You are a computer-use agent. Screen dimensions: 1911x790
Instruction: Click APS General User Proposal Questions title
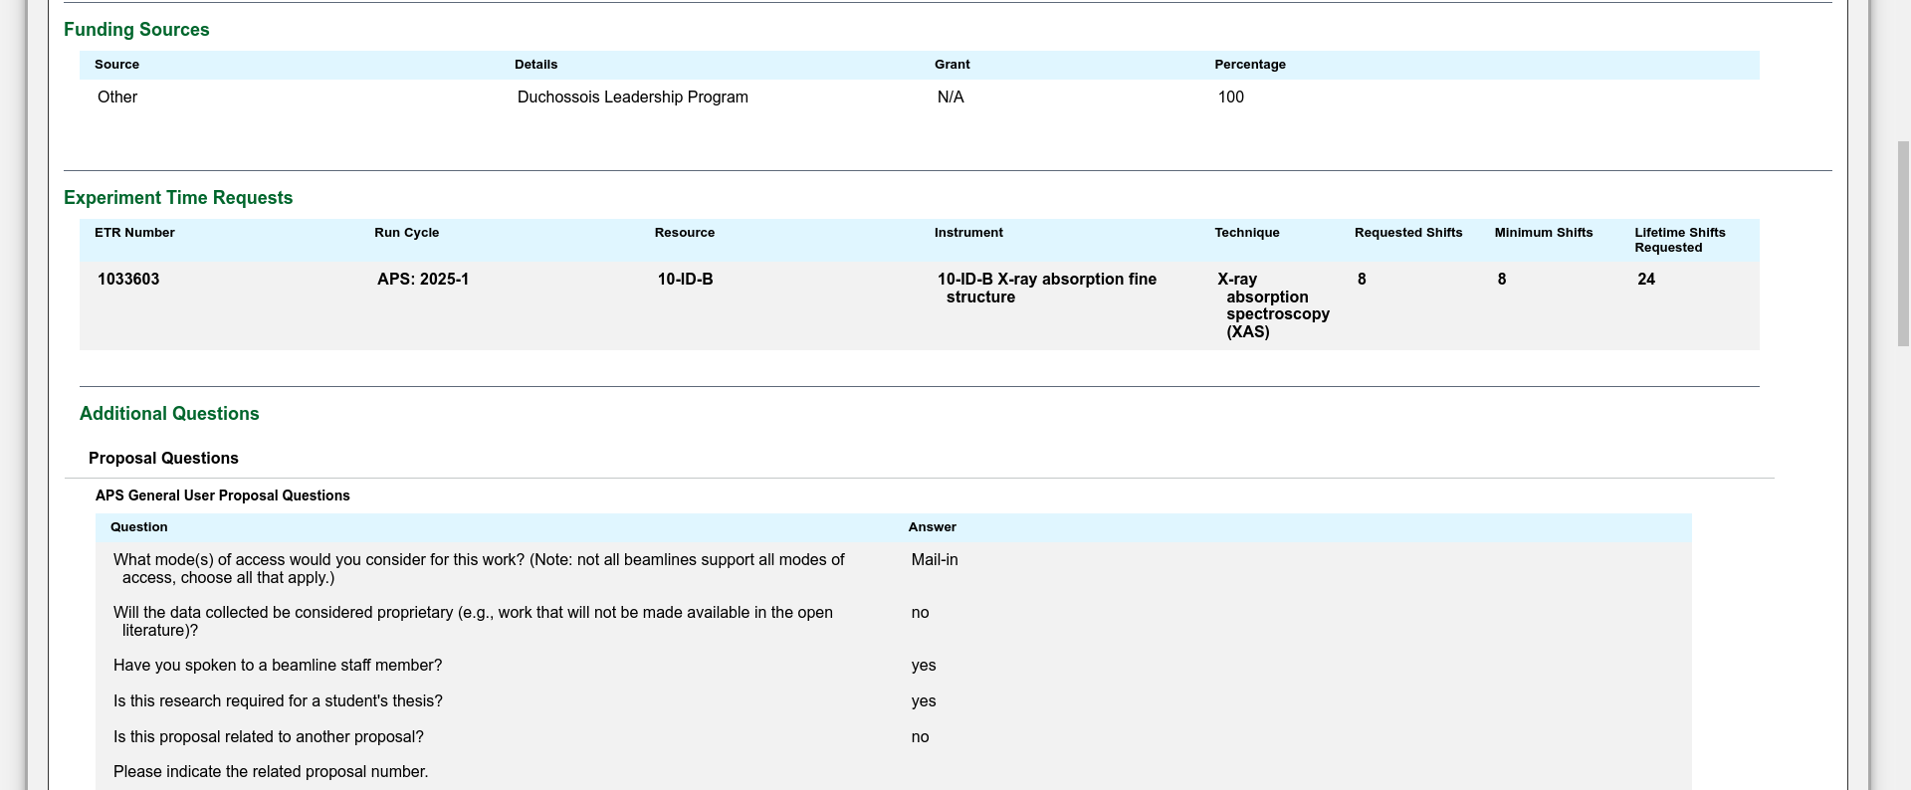[x=222, y=495]
